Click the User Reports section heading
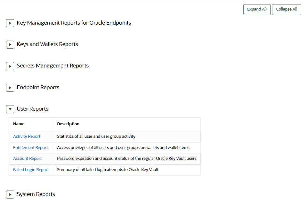 click(x=32, y=109)
